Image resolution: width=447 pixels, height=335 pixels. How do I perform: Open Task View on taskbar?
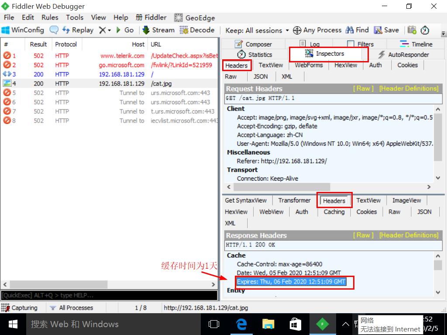tap(214, 324)
